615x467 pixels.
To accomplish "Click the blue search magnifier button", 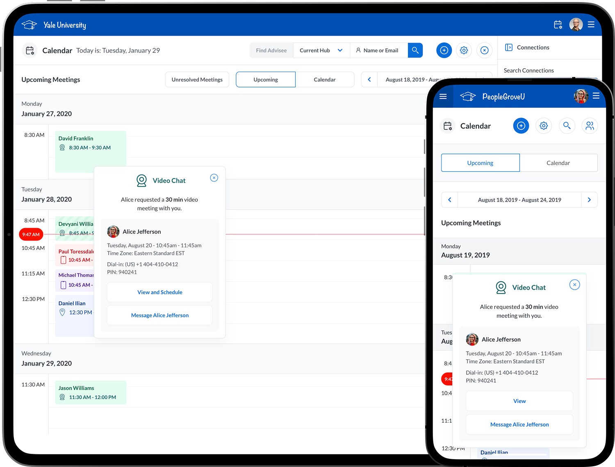I will click(415, 50).
